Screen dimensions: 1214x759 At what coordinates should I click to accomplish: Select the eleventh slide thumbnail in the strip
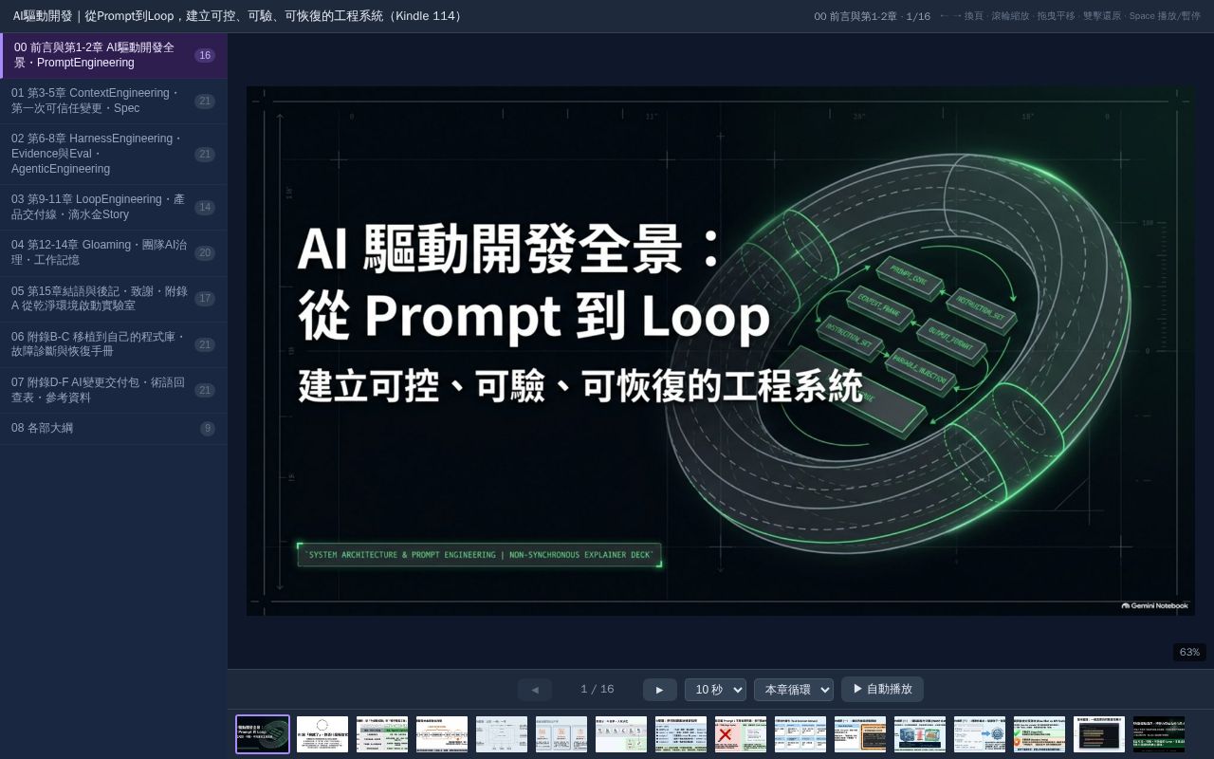(x=860, y=734)
